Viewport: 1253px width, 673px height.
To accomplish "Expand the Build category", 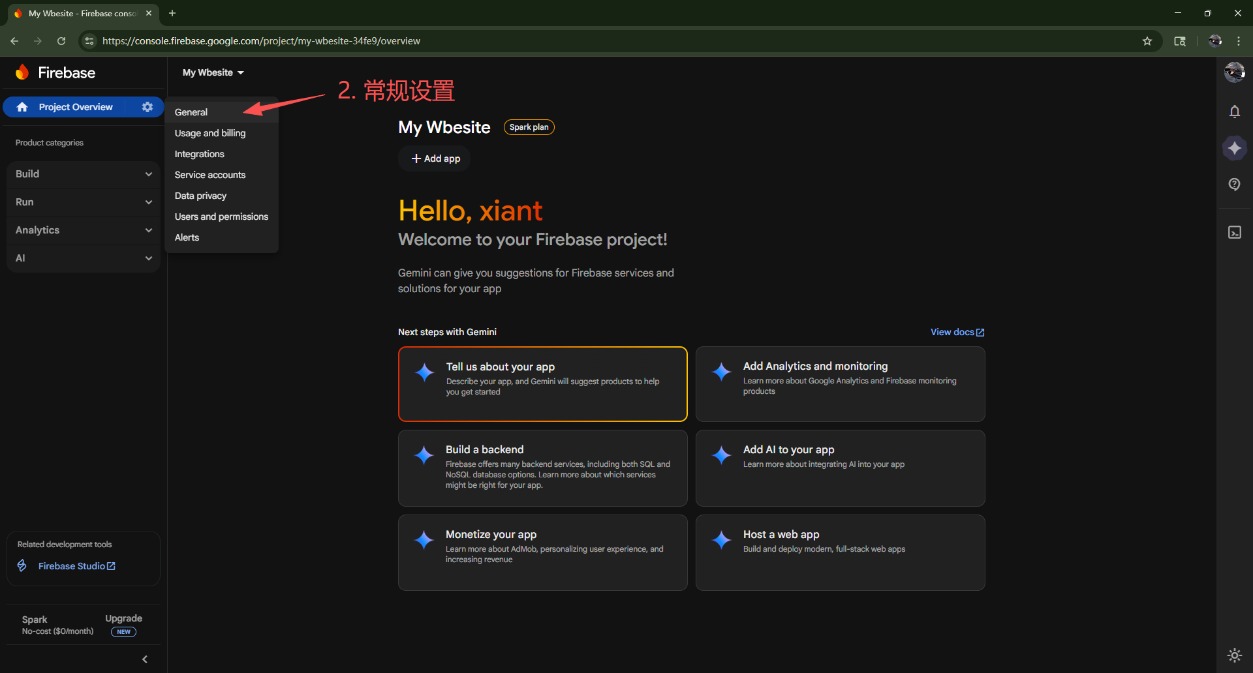I will (84, 174).
